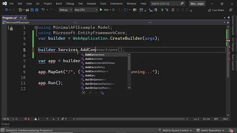Select AddDbContextFactory<> suggestion
The image size is (237, 133).
click(x=104, y=84)
